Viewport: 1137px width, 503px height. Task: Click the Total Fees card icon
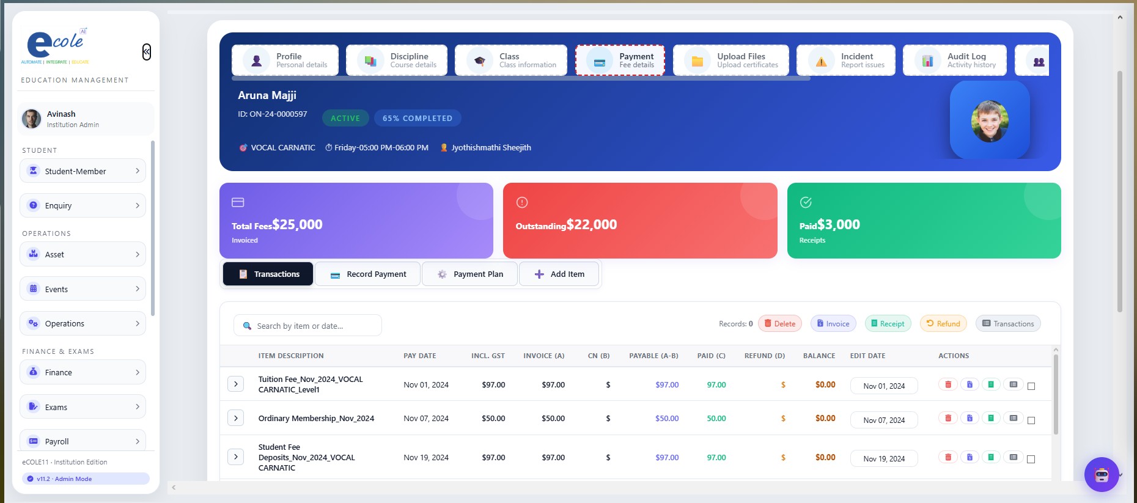[x=238, y=202]
